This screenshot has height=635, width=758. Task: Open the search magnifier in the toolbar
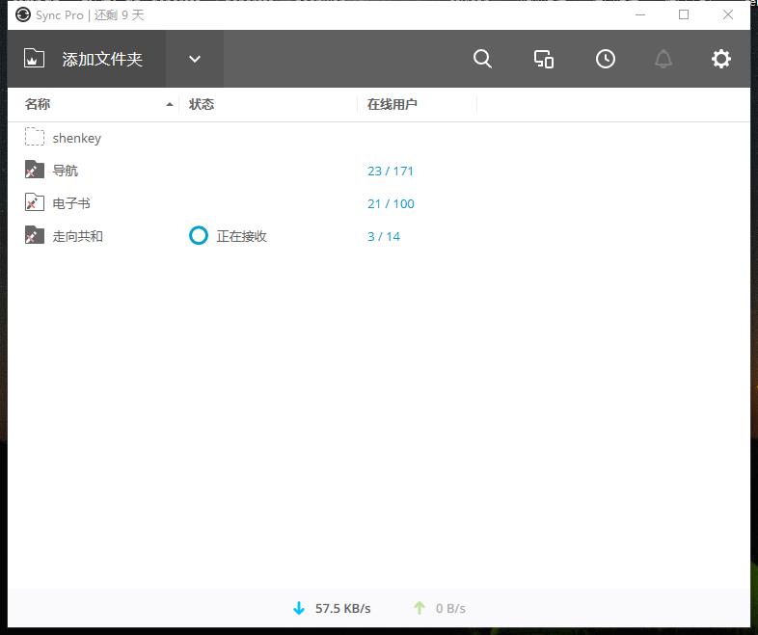[x=482, y=59]
